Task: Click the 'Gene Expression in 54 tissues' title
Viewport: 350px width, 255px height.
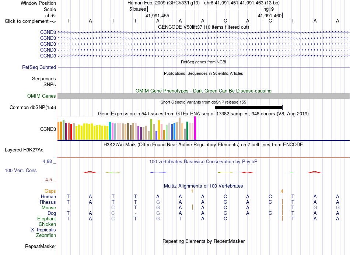Action: coord(203,113)
